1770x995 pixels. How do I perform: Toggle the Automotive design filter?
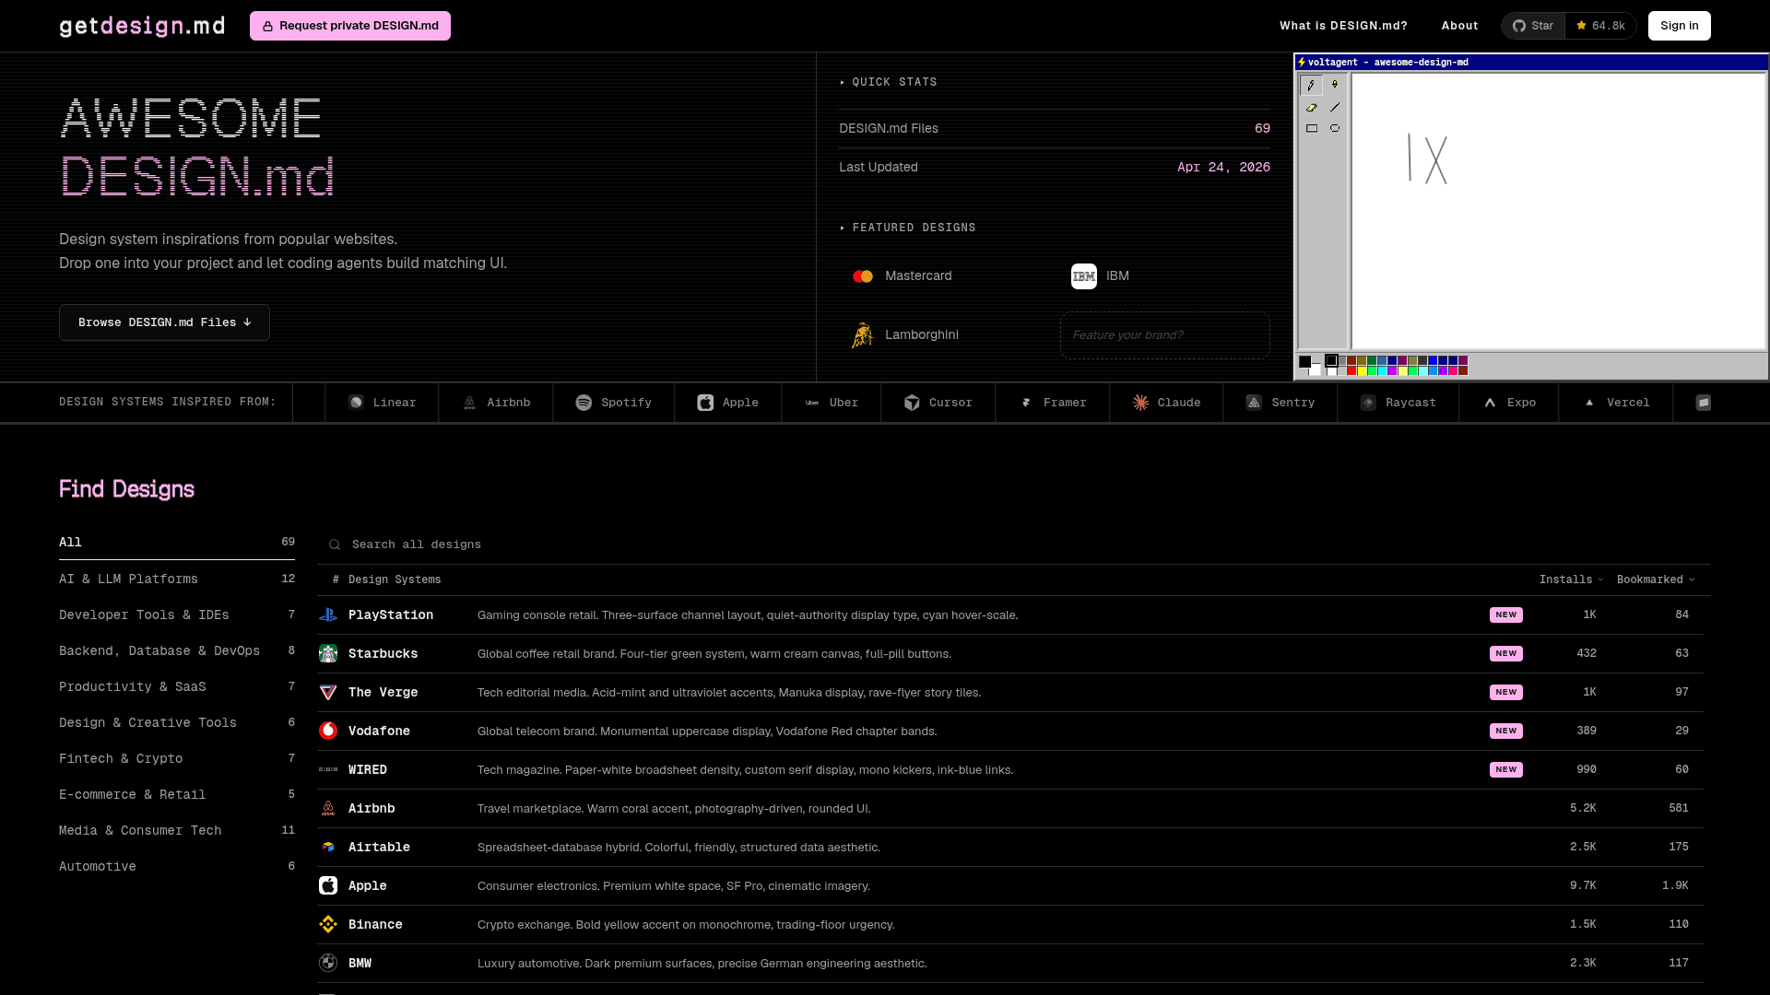[97, 866]
